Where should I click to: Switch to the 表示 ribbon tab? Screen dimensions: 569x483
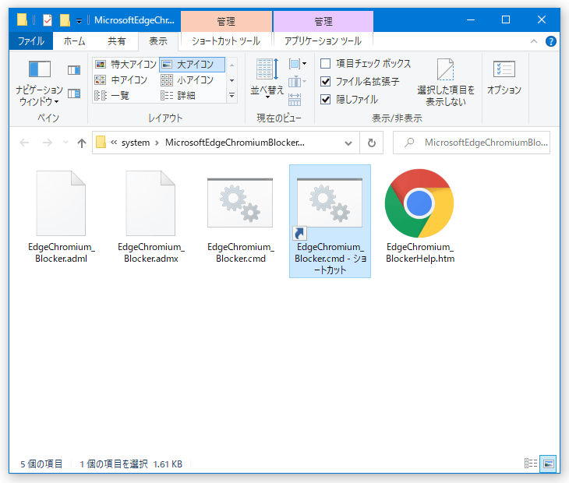[x=158, y=41]
